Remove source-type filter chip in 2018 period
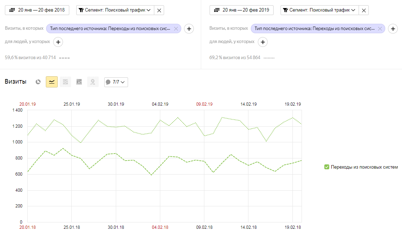The height and width of the screenshot is (234, 402). click(x=176, y=29)
